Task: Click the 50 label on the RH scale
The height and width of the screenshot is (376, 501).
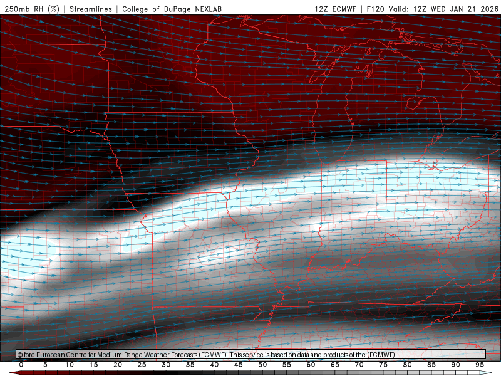Action: [262, 365]
